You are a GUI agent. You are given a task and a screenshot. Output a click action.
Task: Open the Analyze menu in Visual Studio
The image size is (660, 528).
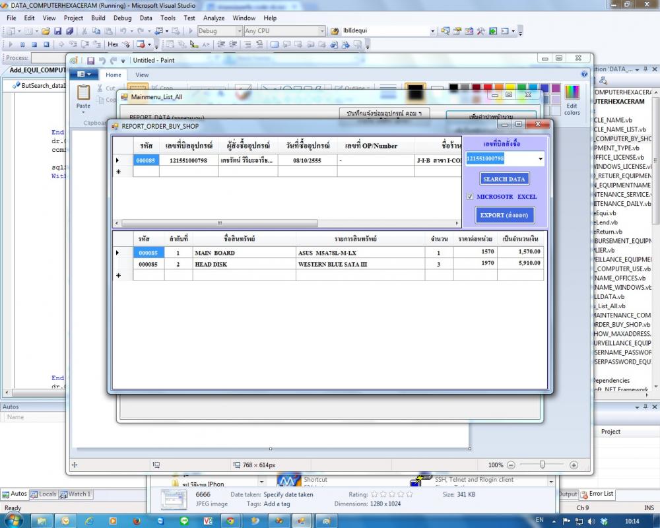click(214, 18)
